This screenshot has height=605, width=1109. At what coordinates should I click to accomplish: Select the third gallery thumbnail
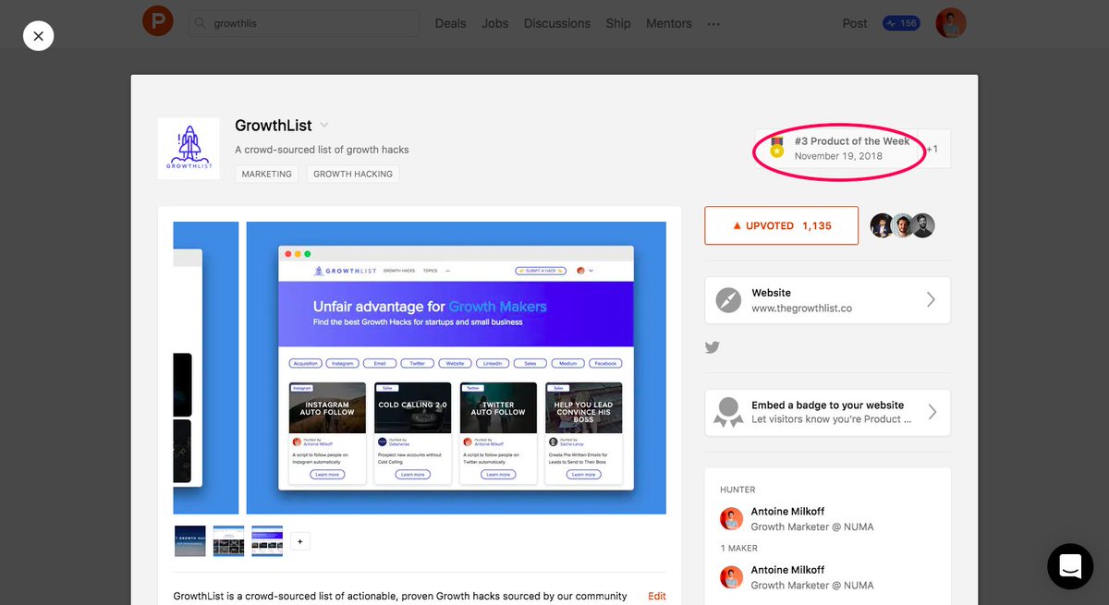[x=267, y=540]
